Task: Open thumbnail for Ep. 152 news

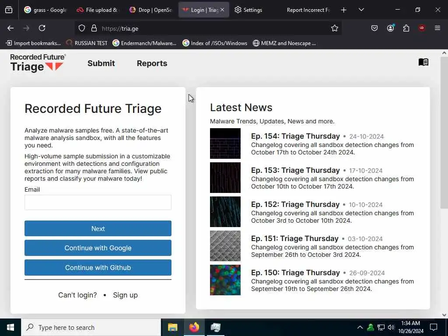Action: pyautogui.click(x=225, y=212)
